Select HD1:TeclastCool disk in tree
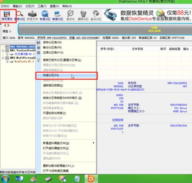 [x=22, y=50]
